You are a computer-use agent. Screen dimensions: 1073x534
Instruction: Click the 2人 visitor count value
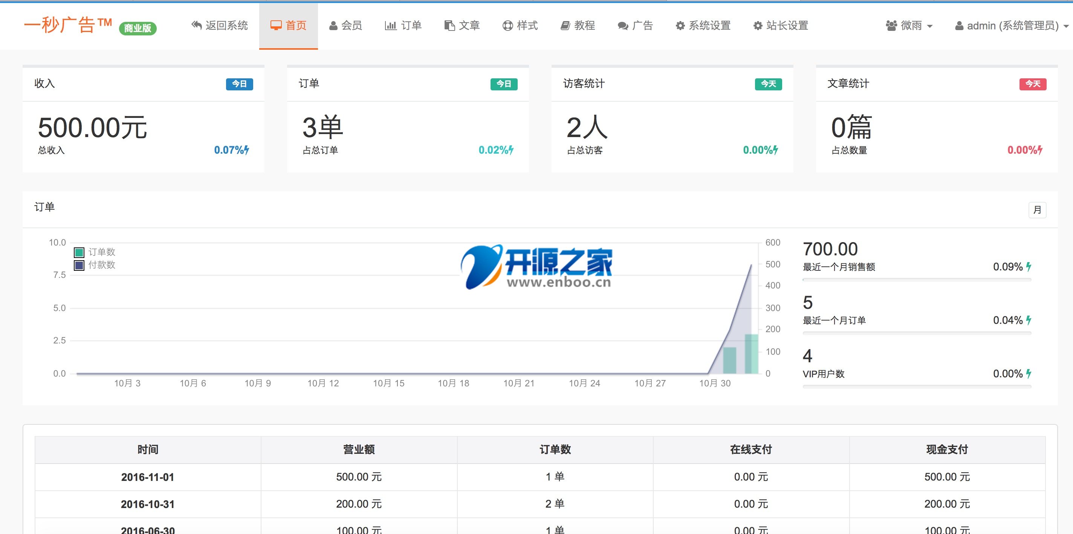pyautogui.click(x=587, y=127)
